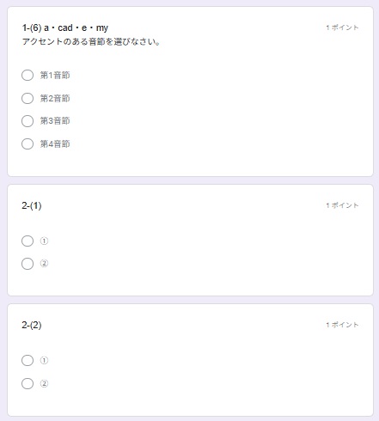Choose radio ② under question 2-(2)
Viewport: 379px width, 421px height.
point(28,383)
